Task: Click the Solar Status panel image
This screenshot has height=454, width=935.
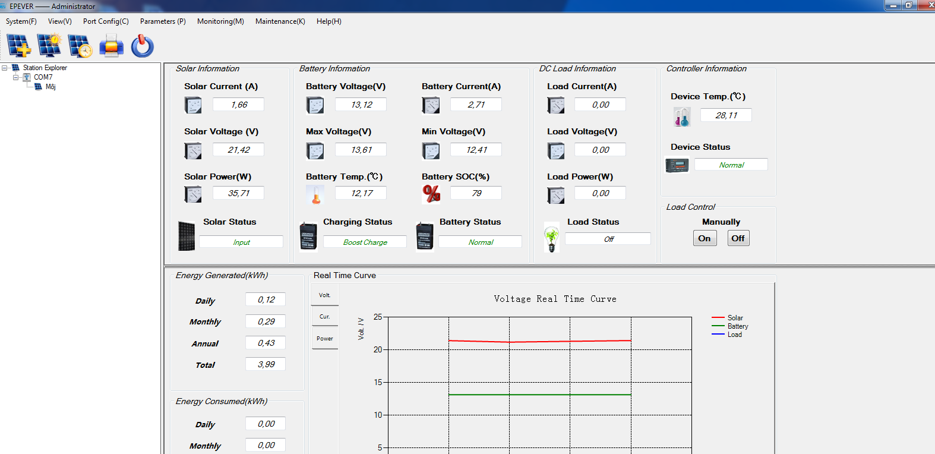Action: coord(187,236)
